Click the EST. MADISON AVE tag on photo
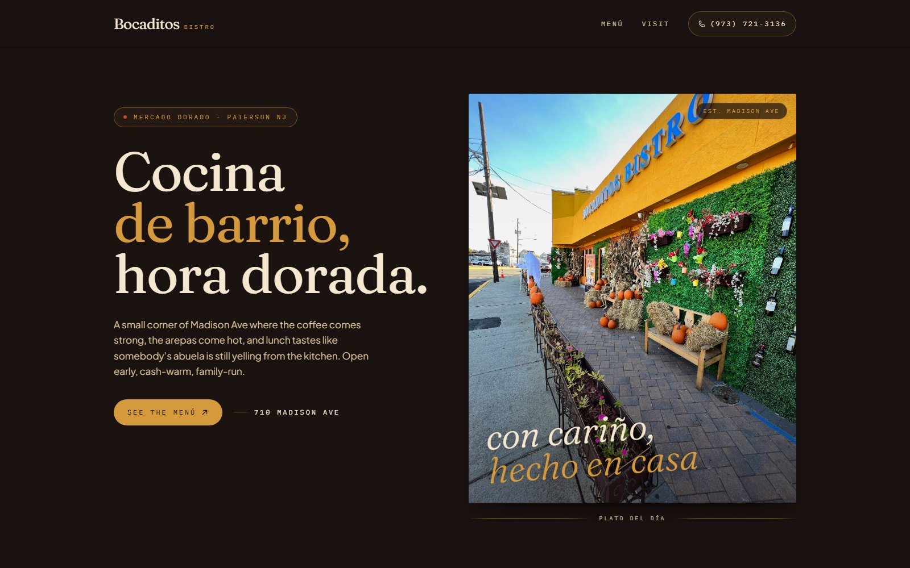The image size is (910, 568). [741, 111]
